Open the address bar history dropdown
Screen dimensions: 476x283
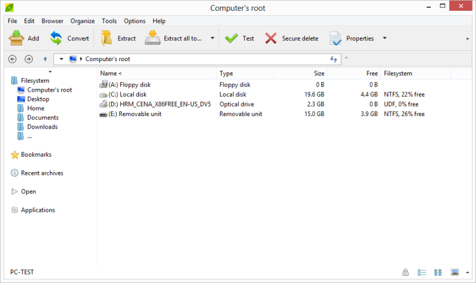61,59
